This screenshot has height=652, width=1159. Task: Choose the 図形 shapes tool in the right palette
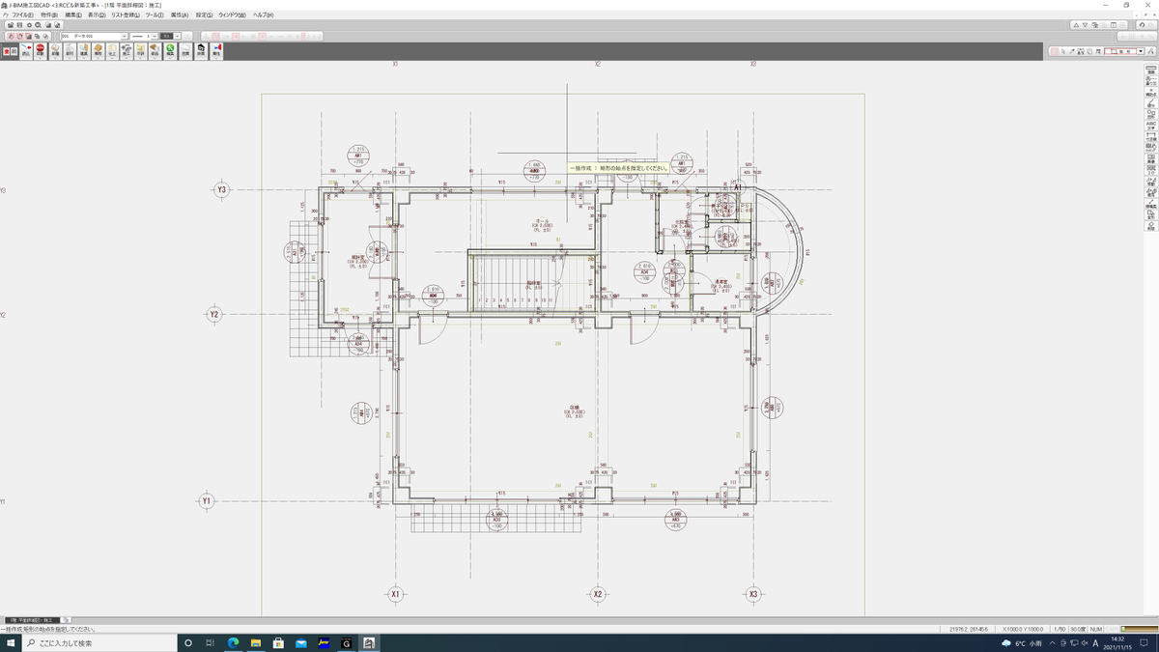[x=1151, y=113]
